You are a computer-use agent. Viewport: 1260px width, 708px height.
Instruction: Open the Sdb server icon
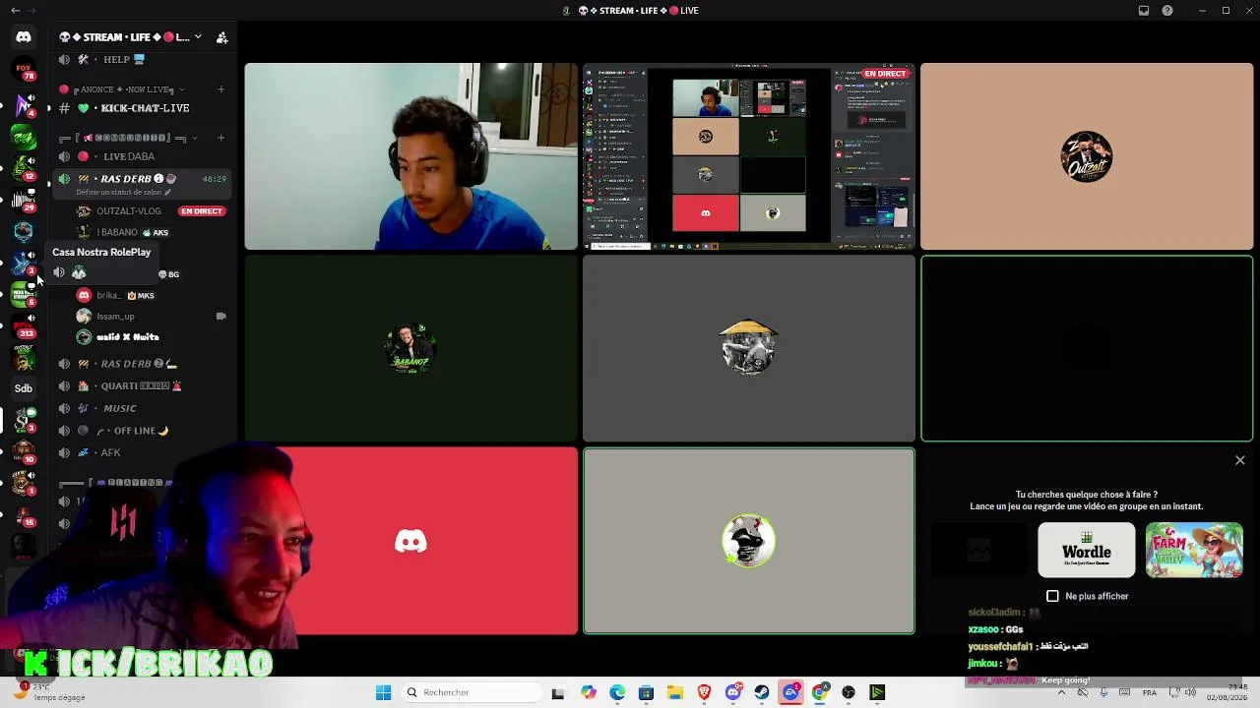24,388
